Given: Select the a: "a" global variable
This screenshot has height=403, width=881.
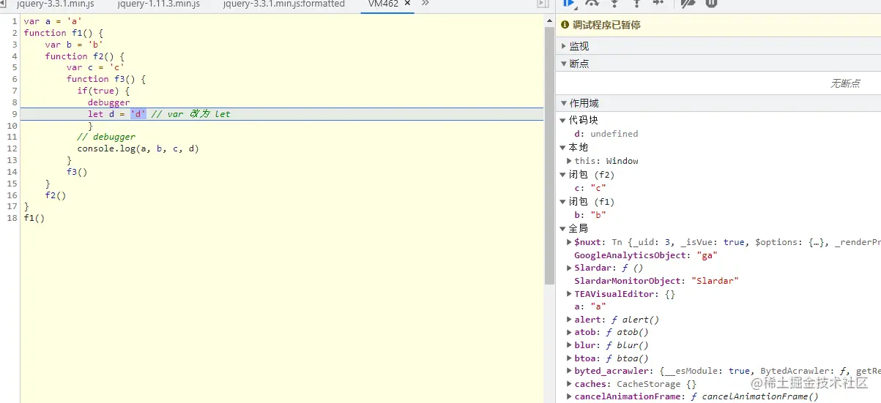Looking at the screenshot, I should [590, 306].
